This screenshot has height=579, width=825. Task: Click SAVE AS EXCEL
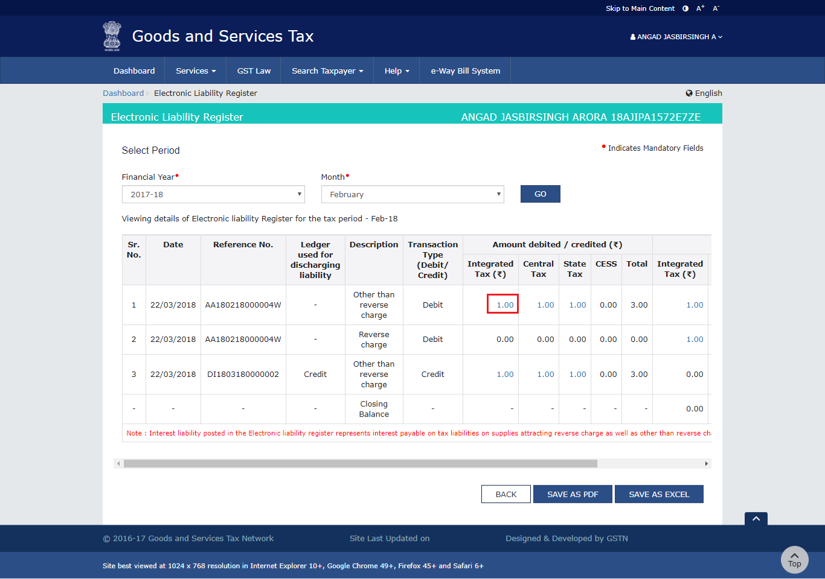coord(658,494)
